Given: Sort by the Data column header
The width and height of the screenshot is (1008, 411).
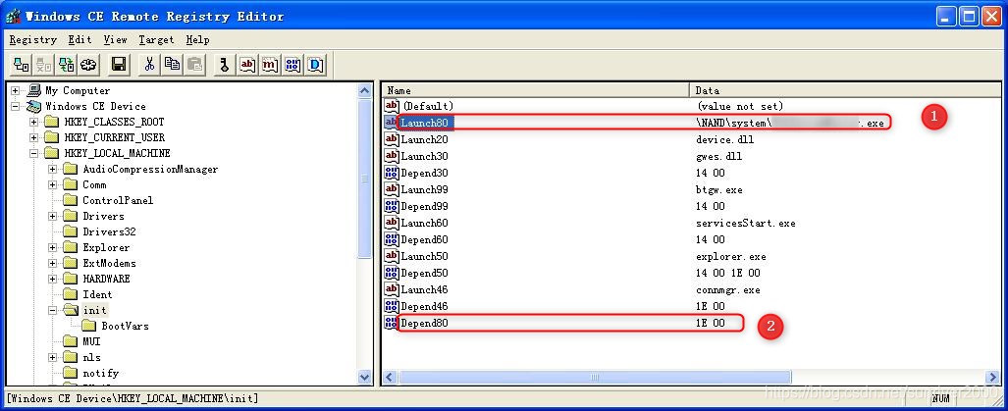Looking at the screenshot, I should tap(845, 90).
